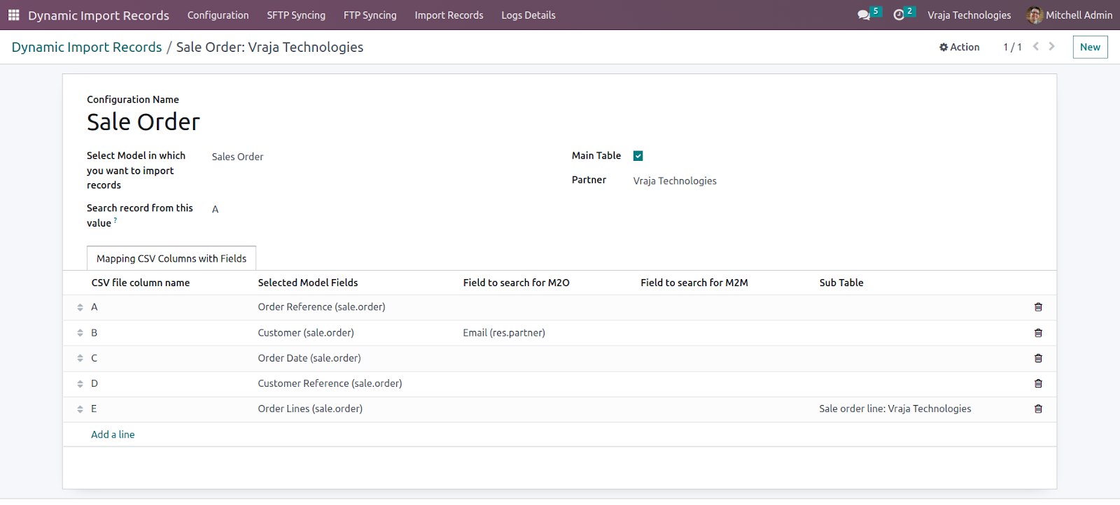The height and width of the screenshot is (505, 1120).
Task: Click CSV file column name header
Action: coord(141,283)
